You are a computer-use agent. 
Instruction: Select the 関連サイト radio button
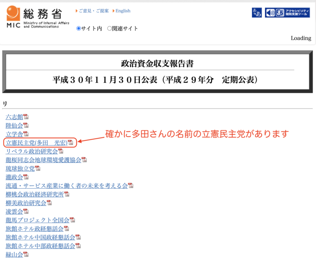[109, 28]
